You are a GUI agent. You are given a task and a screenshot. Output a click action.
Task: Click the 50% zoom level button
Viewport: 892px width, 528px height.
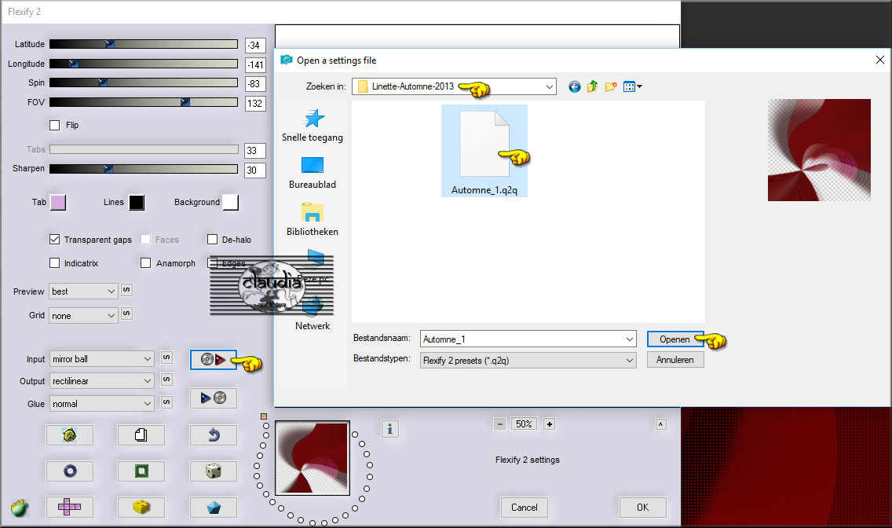tap(524, 423)
